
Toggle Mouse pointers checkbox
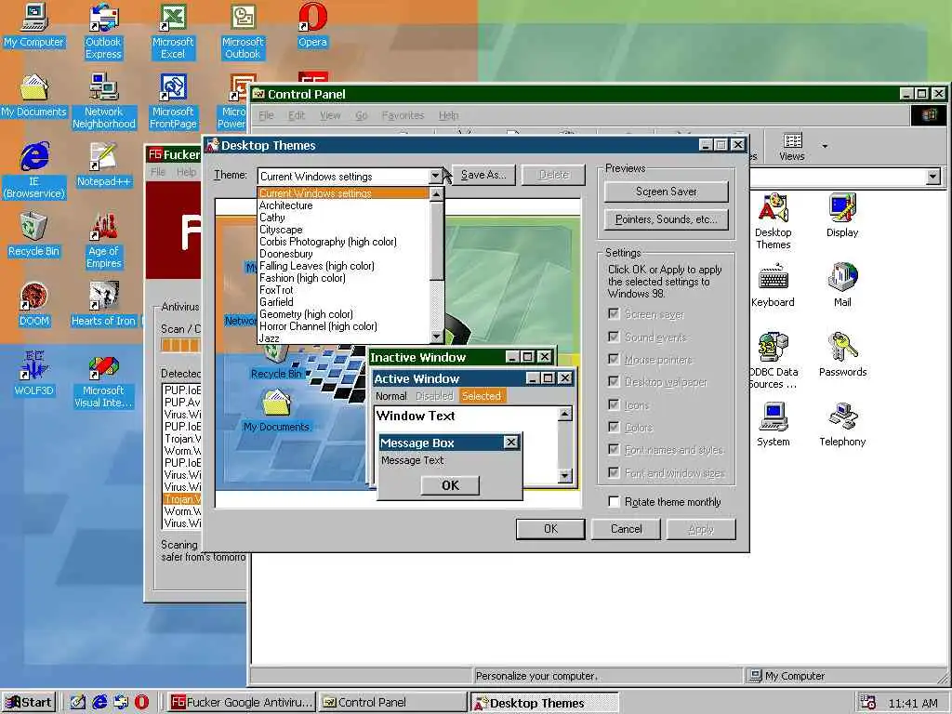pos(614,360)
